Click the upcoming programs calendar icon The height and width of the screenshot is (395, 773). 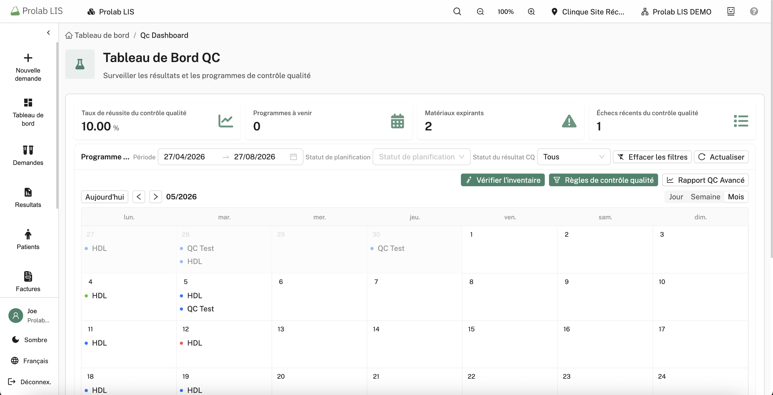397,121
